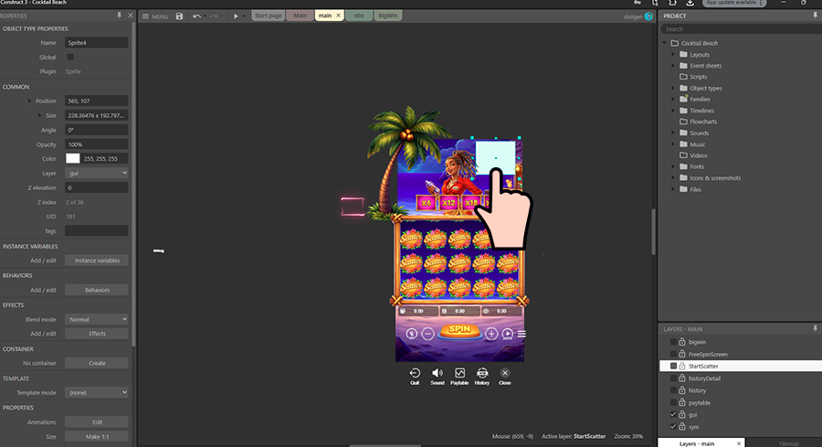Expand the Event sheets folder

pyautogui.click(x=674, y=66)
